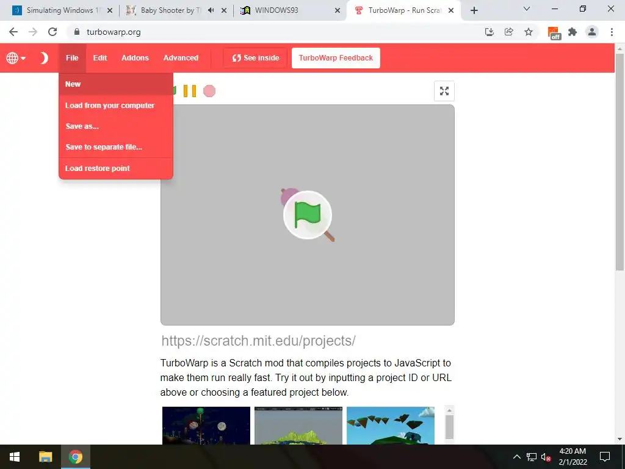Focus the Scratch project URL field
Screen dimensions: 625x469
[x=308, y=341]
